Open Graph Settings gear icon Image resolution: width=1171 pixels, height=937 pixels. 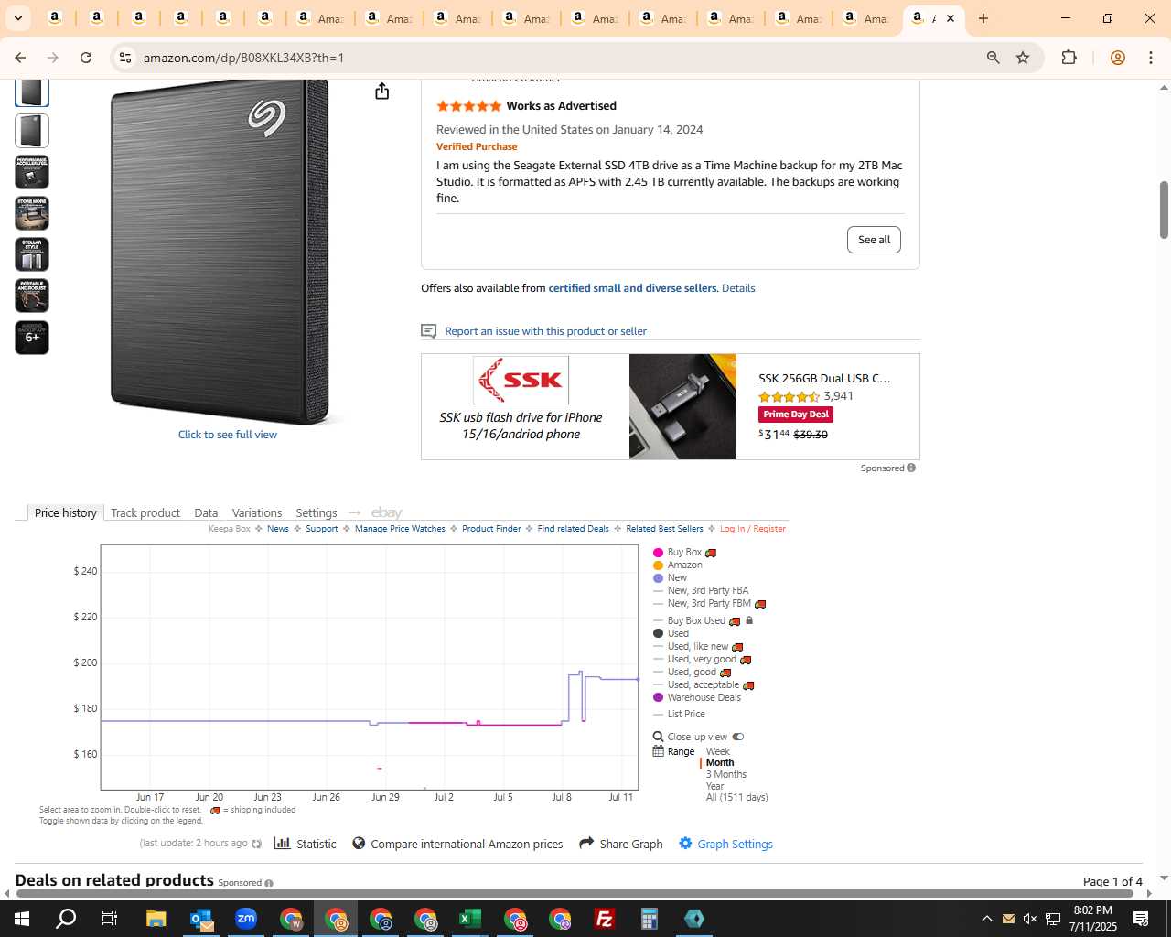[x=685, y=843]
